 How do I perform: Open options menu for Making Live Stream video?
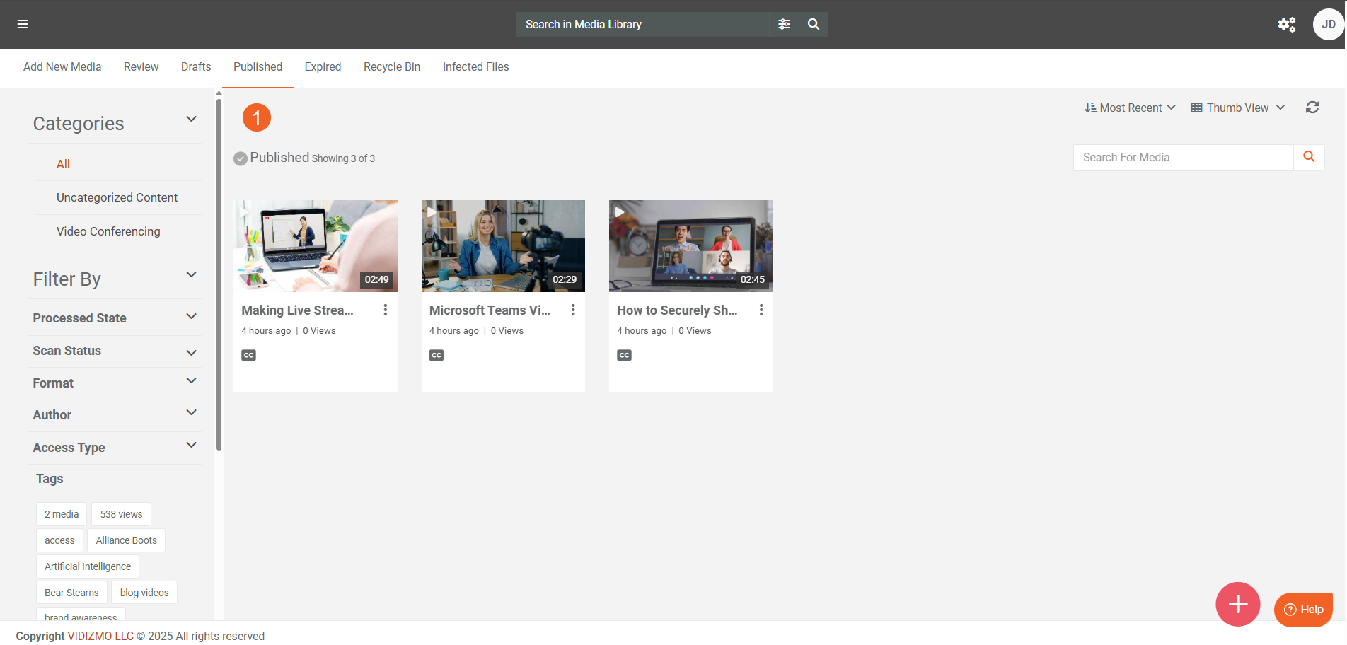point(385,310)
